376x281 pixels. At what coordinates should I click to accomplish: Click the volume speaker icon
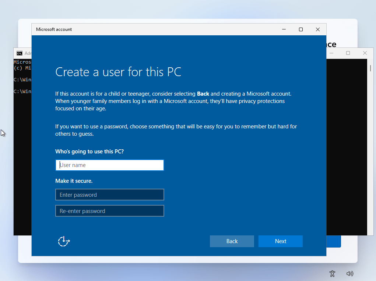click(x=350, y=274)
